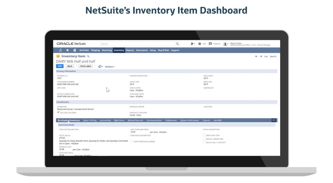
Task: Open the Inventory menu
Action: click(119, 50)
